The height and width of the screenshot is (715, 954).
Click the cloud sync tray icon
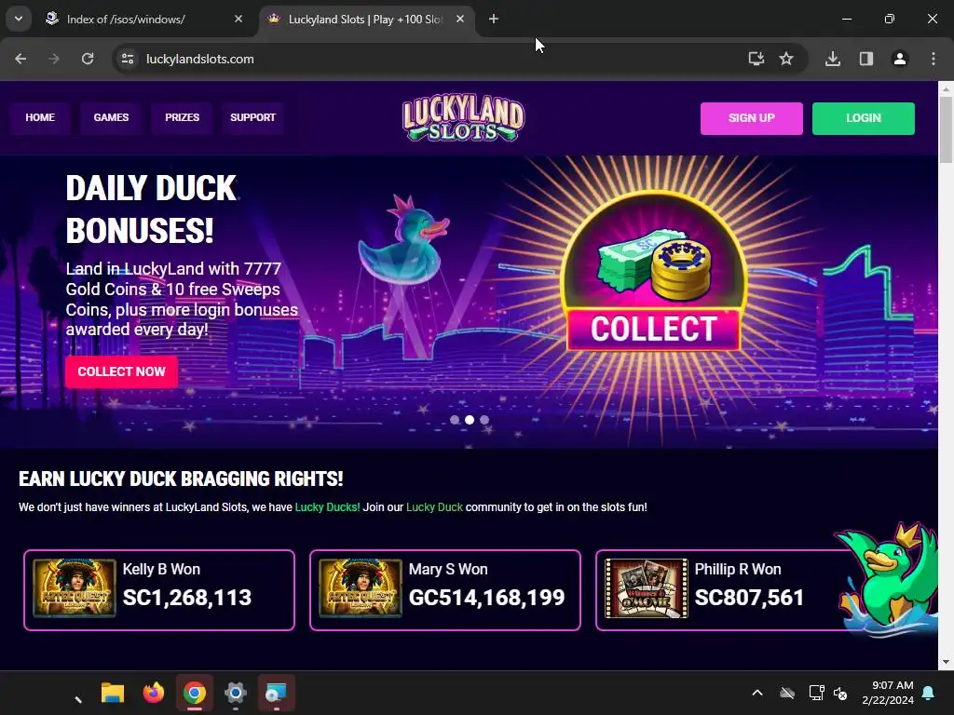point(787,693)
